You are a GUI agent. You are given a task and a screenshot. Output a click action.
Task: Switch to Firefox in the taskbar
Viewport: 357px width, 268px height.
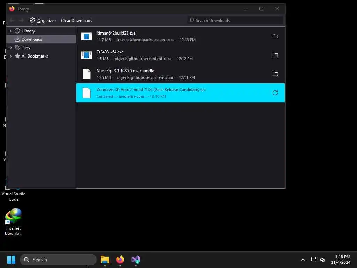tap(120, 260)
